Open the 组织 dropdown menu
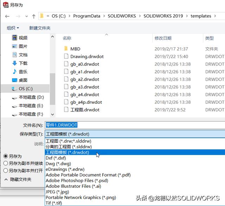The width and height of the screenshot is (225, 206). pos(13,28)
